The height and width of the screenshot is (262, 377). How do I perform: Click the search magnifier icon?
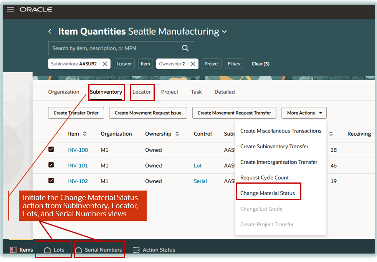click(185, 48)
